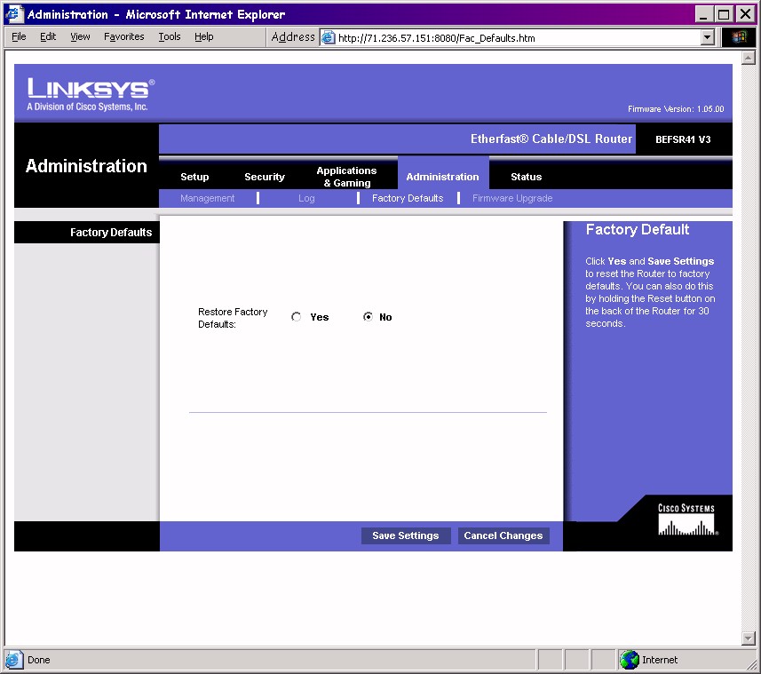
Task: Switch to Applications & Gaming tab
Action: click(x=346, y=177)
